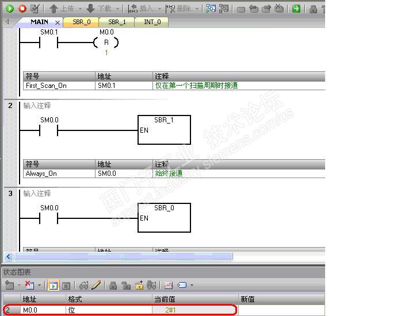Click the 地址 column header

pos(43,299)
